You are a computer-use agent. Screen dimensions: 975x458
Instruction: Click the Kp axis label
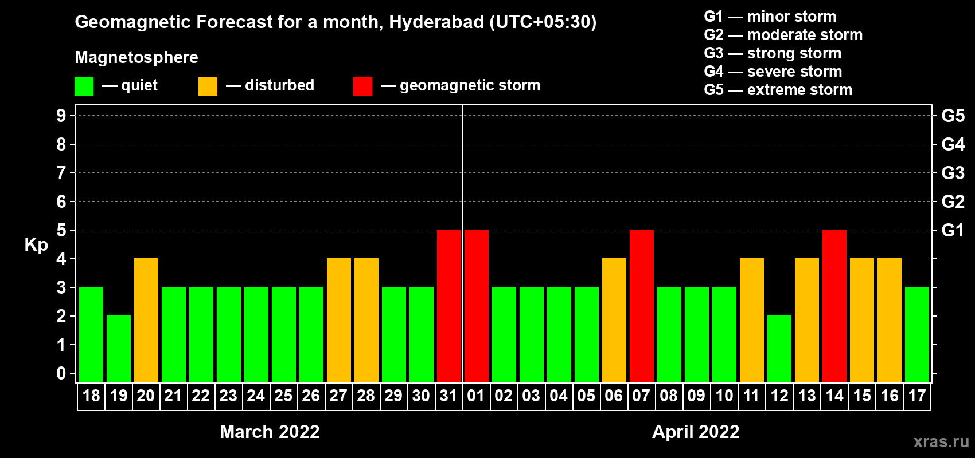[x=36, y=245]
